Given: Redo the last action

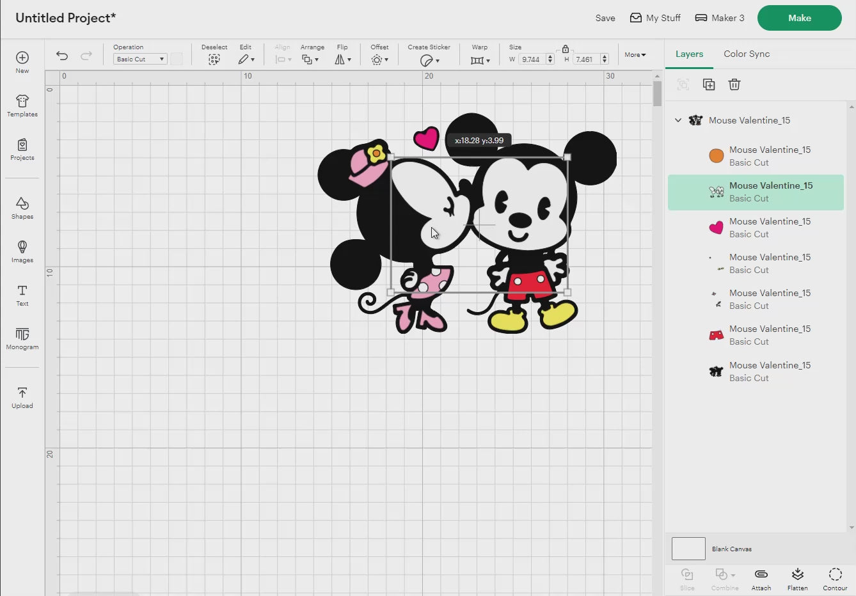Looking at the screenshot, I should (86, 56).
